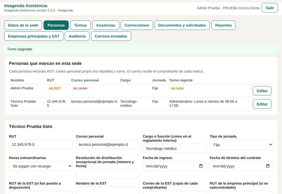Open calendar picker in Fecha de término
This screenshot has height=194, width=282.
click(x=268, y=166)
